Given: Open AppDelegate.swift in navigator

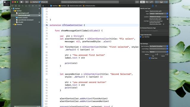Looking at the screenshot, I should click(23, 13).
